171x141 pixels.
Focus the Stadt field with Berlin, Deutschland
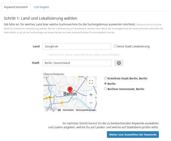[x=77, y=63]
